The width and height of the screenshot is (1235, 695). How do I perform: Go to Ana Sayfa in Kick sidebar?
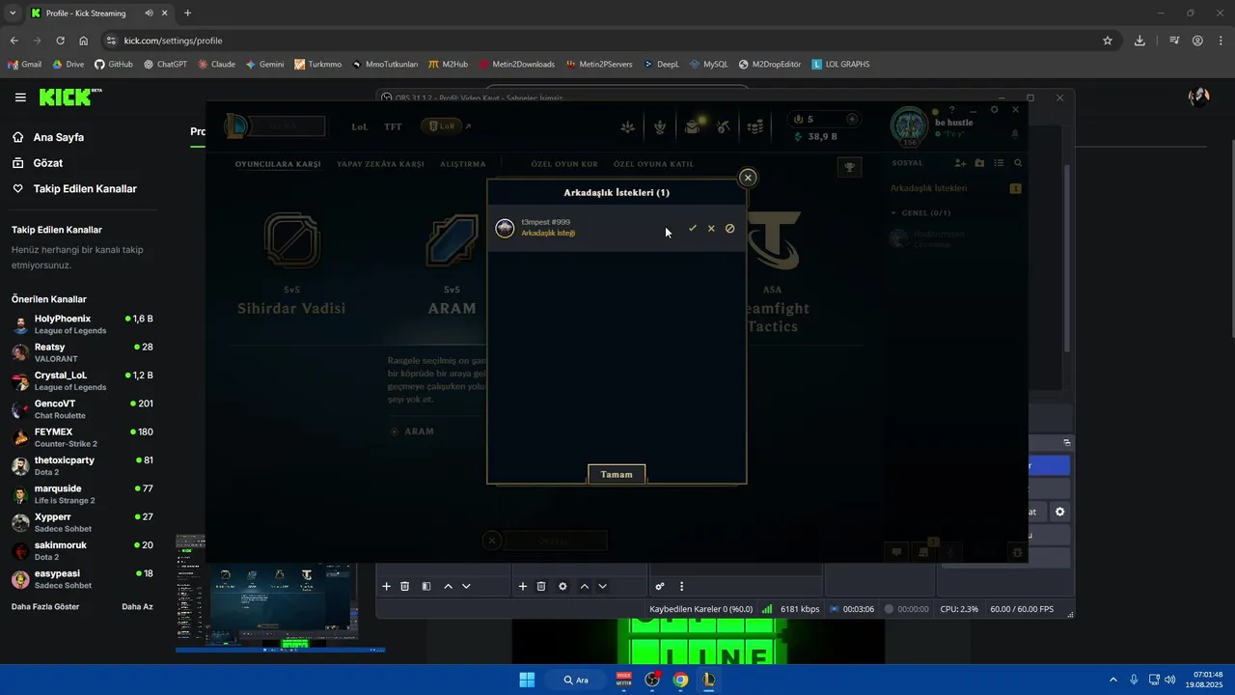[60, 137]
